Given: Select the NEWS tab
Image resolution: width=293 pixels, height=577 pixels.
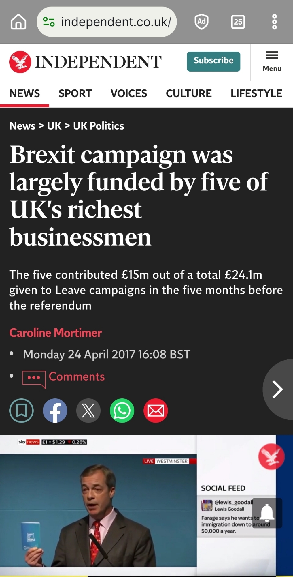Looking at the screenshot, I should click(x=24, y=93).
